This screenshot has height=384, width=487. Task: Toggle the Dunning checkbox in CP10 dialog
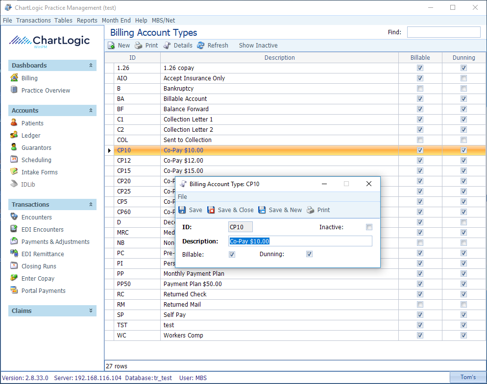click(309, 254)
